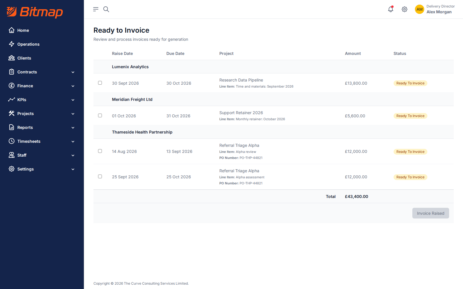Expand the Reports menu chevron
The height and width of the screenshot is (289, 463).
click(x=73, y=128)
